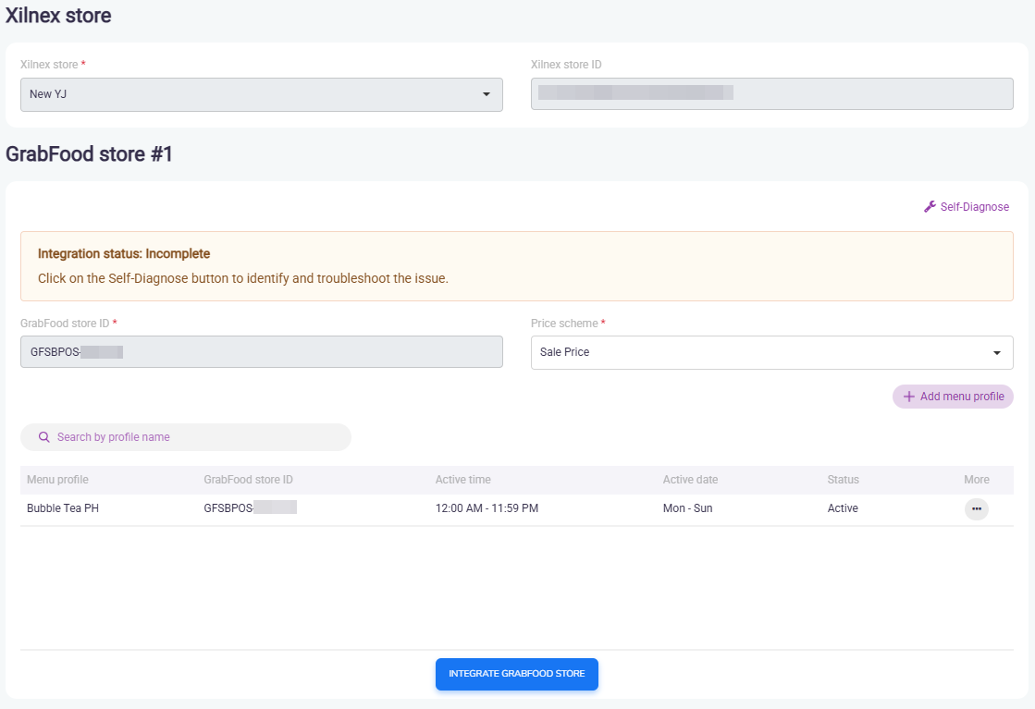Viewport: 1035px width, 709px height.
Task: Select the Bubble Tea PH menu profile row
Action: tap(63, 508)
